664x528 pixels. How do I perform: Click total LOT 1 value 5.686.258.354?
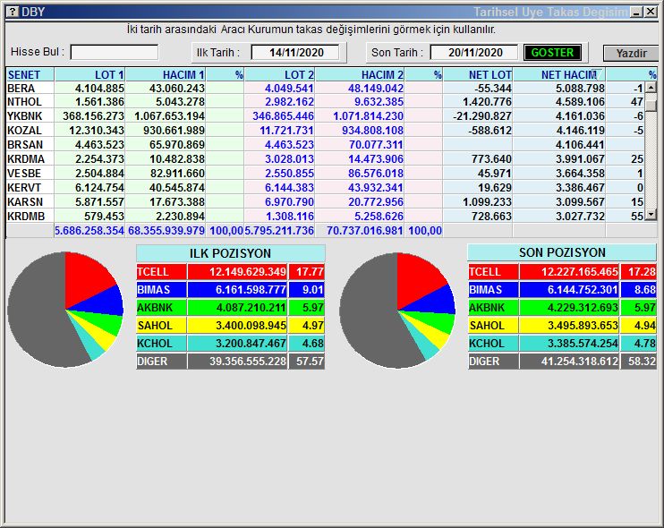pyautogui.click(x=89, y=231)
